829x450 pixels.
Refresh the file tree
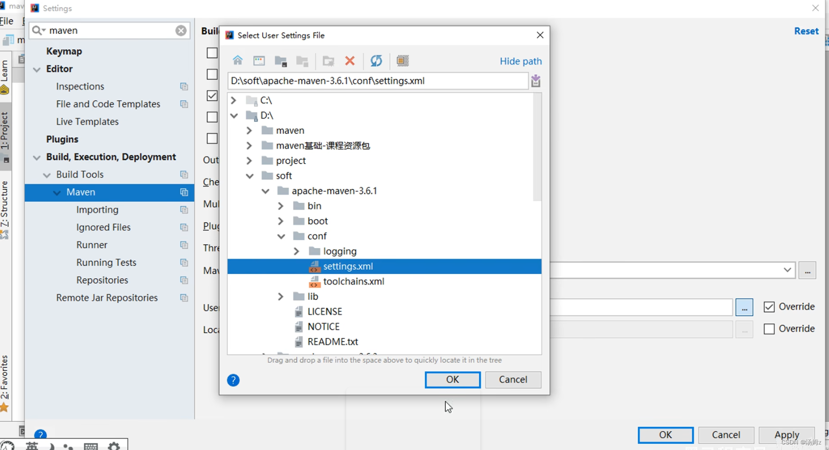point(376,60)
